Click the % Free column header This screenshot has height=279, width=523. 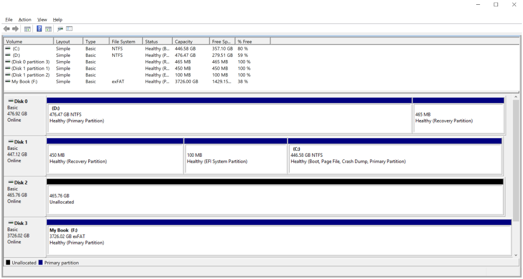[252, 41]
